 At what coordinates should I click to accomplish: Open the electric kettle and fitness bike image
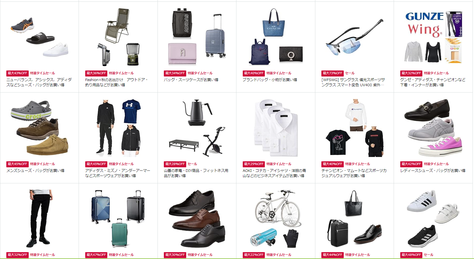(x=197, y=128)
